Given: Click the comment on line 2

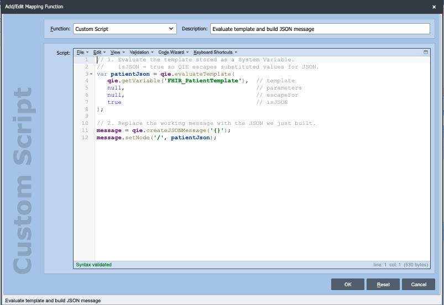Looking at the screenshot, I should 208,67.
